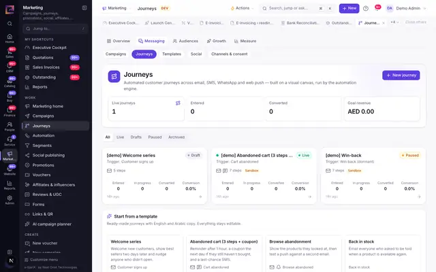Filter journeys by Drafts
The height and width of the screenshot is (272, 436).
[136, 137]
